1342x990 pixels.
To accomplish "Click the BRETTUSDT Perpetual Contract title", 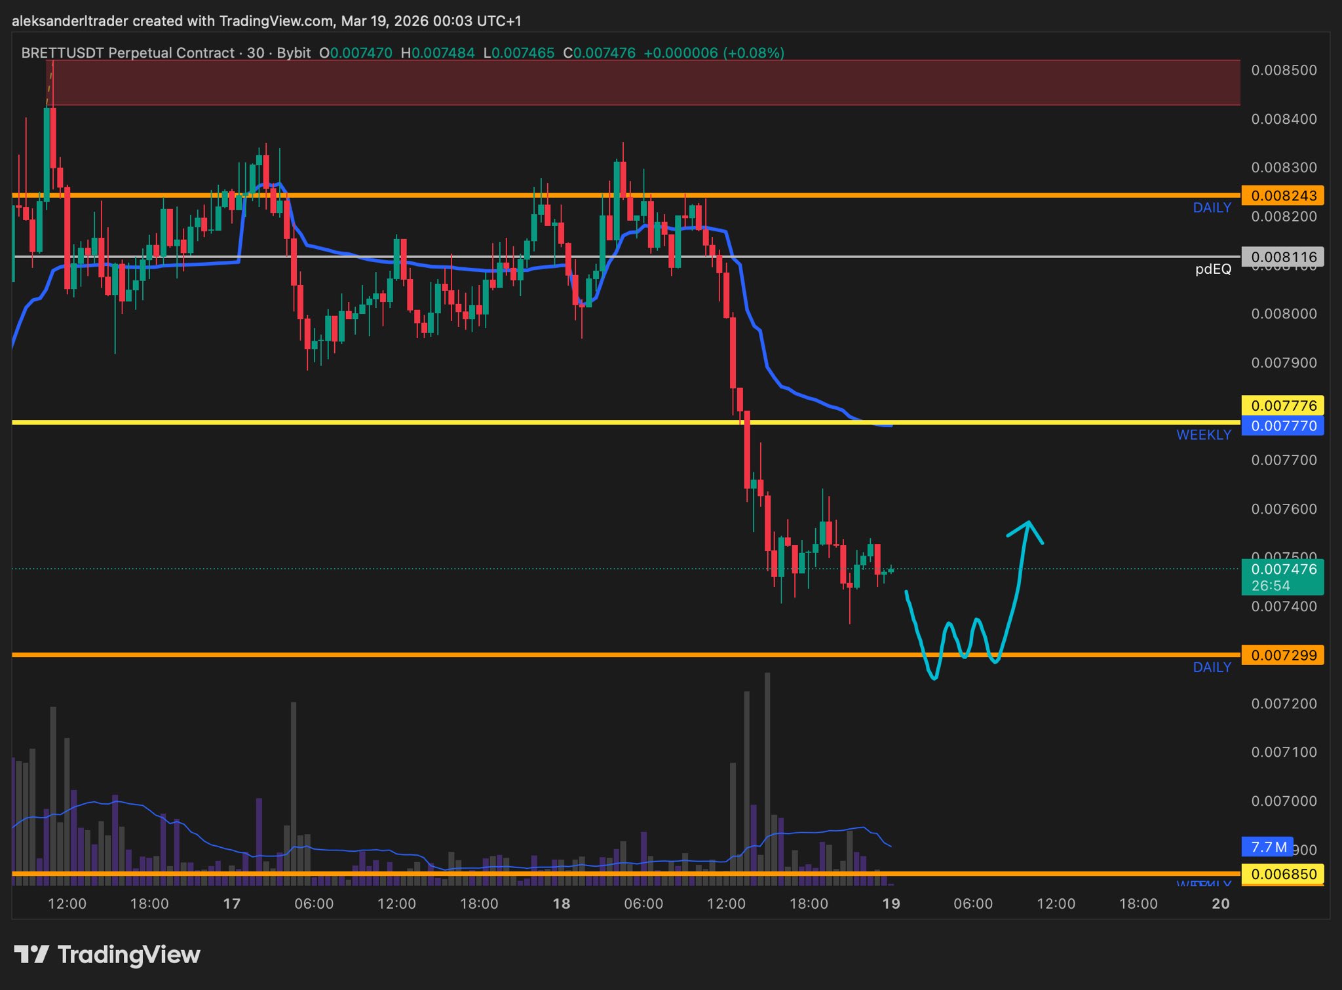I will pos(128,52).
